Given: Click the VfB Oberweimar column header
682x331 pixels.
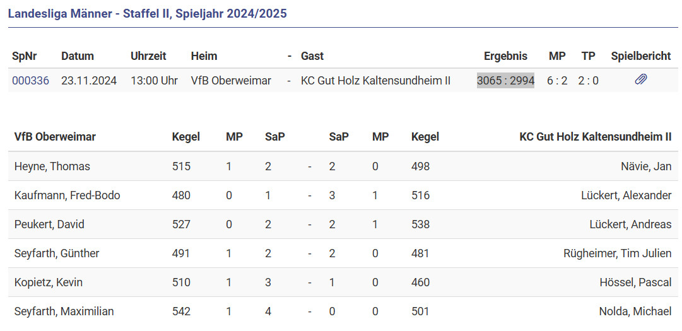Looking at the screenshot, I should coord(55,137).
